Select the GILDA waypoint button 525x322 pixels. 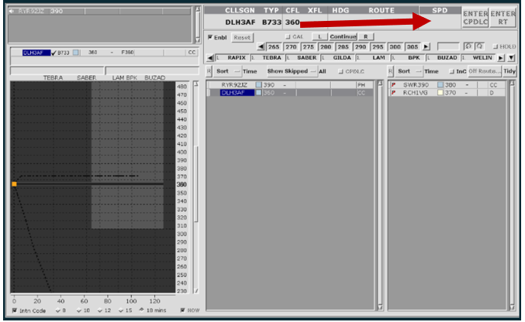click(338, 58)
